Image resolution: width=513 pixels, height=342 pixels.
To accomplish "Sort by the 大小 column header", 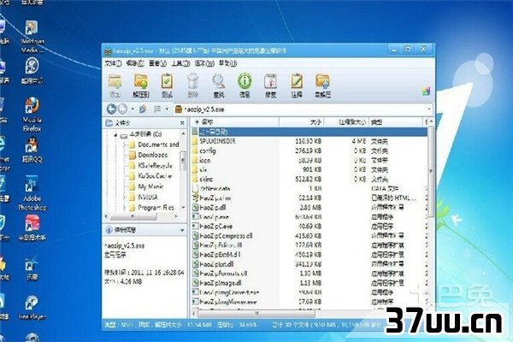I will coord(301,122).
